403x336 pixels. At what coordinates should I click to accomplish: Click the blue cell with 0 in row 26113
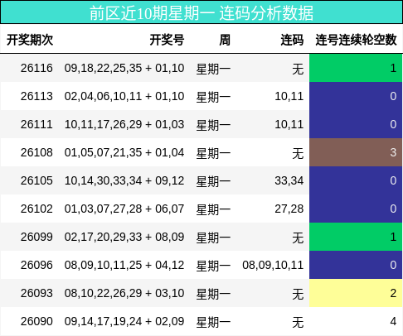point(356,96)
